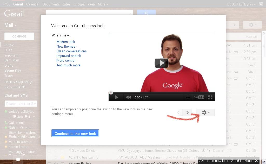Open settings gear dropdown in the dialog
The height and width of the screenshot is (164, 266).
point(205,112)
